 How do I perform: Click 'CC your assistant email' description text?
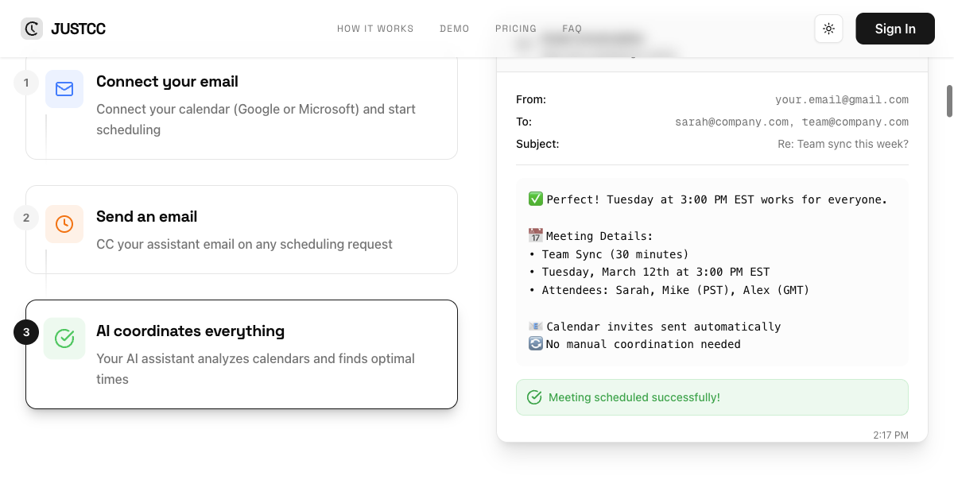click(x=244, y=244)
